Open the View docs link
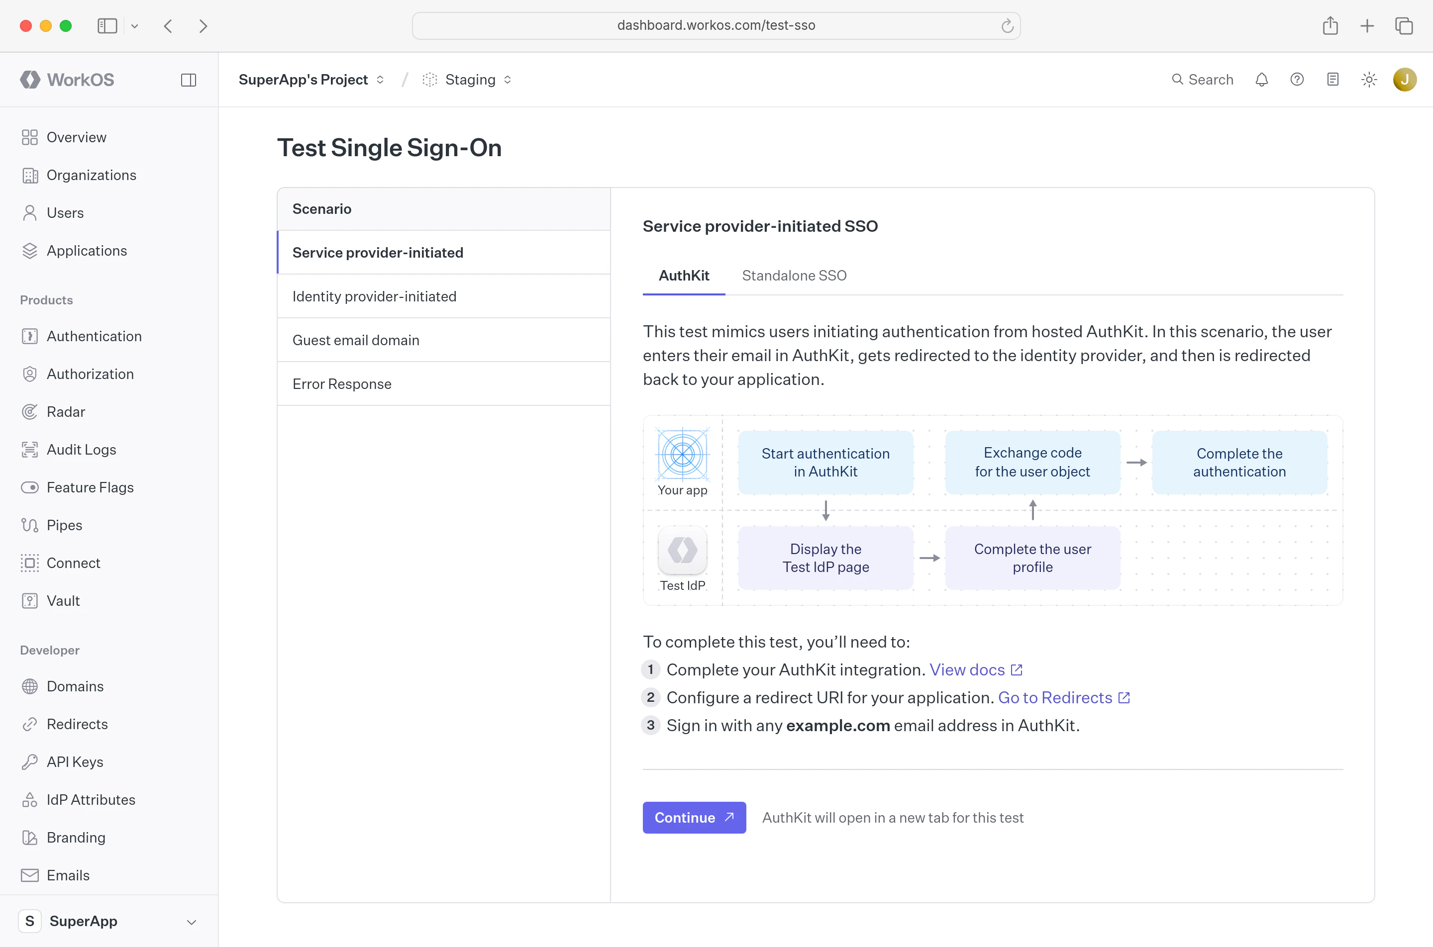Viewport: 1433px width, 947px height. point(976,670)
